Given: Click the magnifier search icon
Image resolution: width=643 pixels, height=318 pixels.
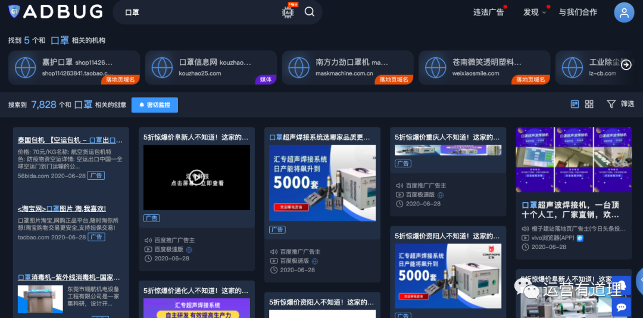Looking at the screenshot, I should click(310, 12).
